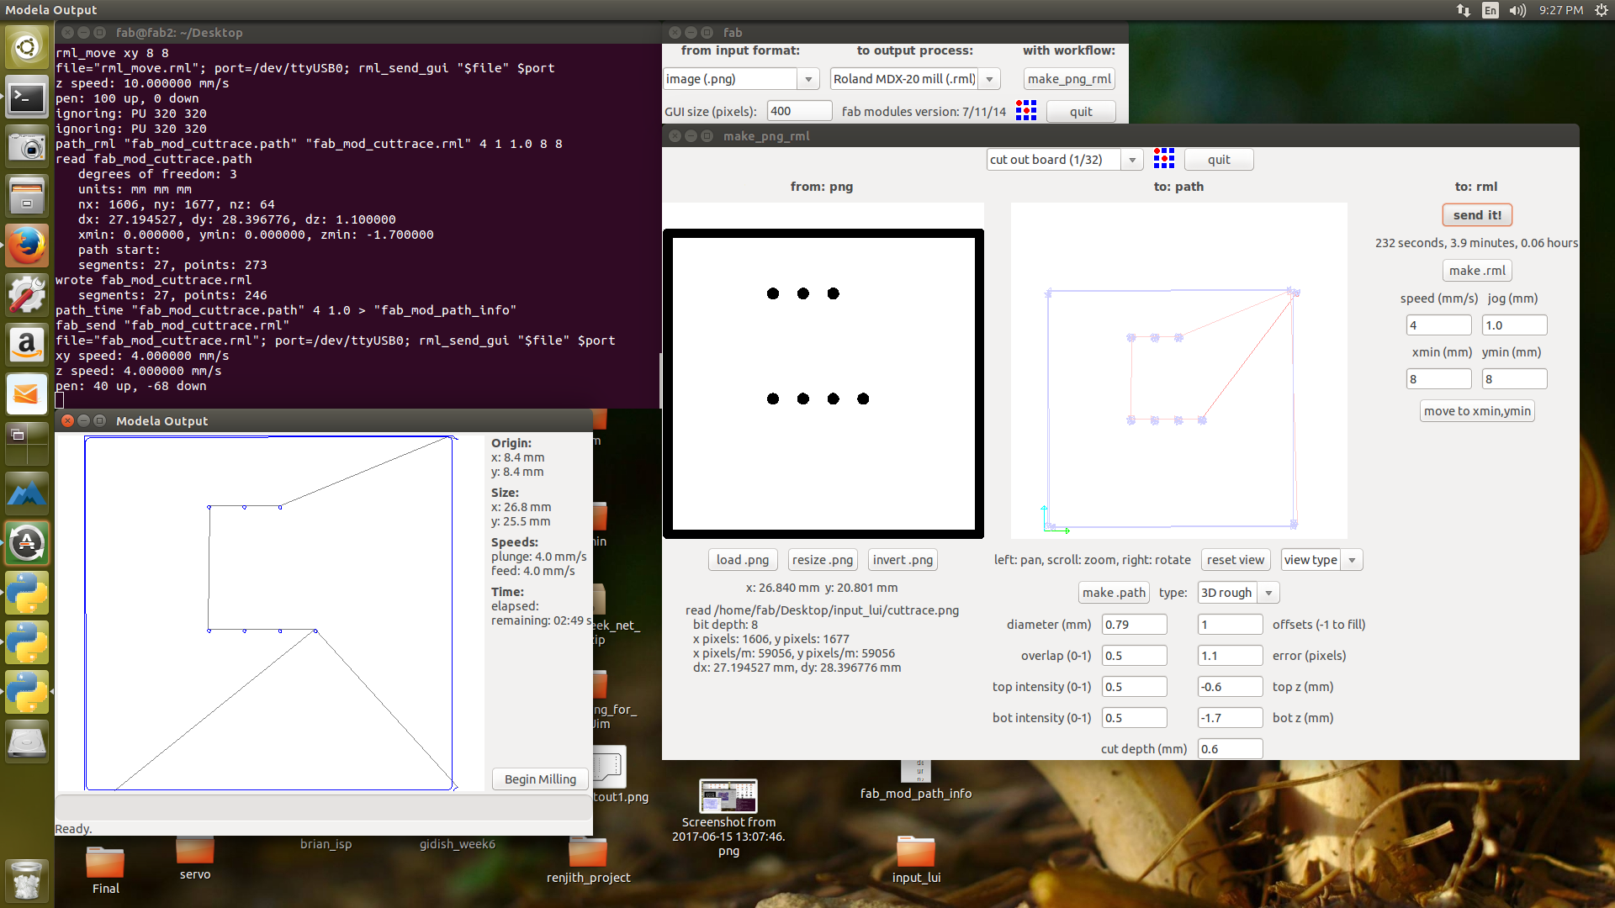
Task: Open the system power gear menu
Action: pyautogui.click(x=1601, y=10)
